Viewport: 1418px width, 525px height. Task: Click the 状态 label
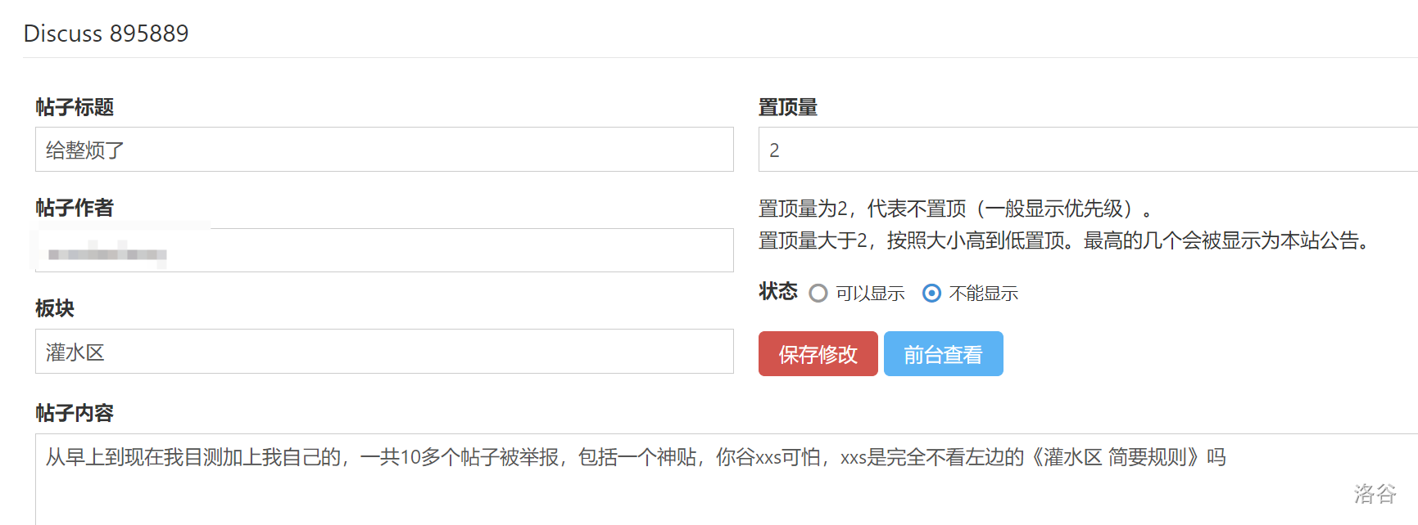coord(777,292)
